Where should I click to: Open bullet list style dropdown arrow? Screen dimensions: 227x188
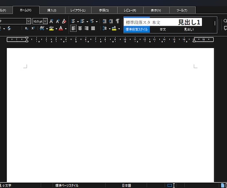pos(78,22)
